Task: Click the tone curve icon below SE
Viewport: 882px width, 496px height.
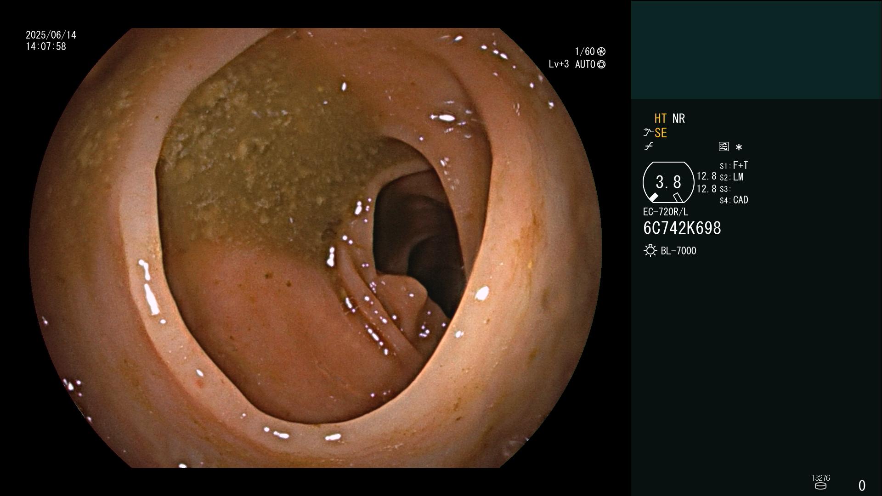Action: 649,147
